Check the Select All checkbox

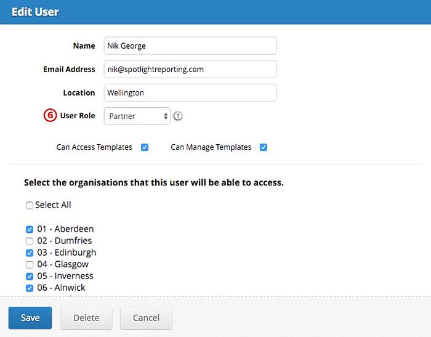(x=30, y=205)
